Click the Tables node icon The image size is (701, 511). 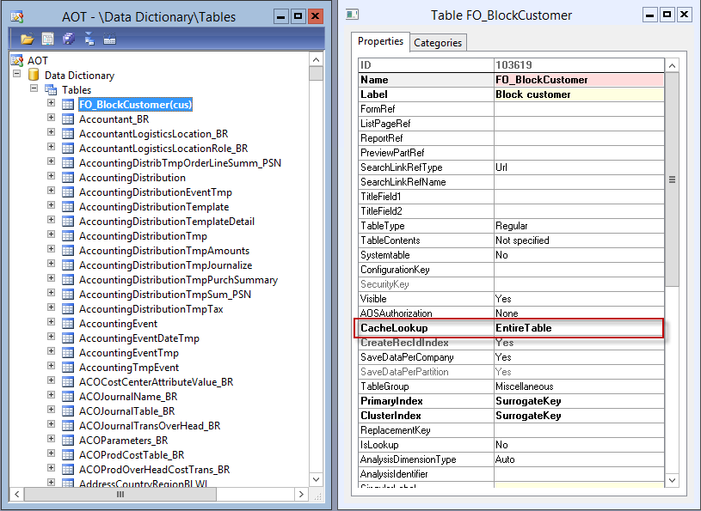[x=51, y=89]
